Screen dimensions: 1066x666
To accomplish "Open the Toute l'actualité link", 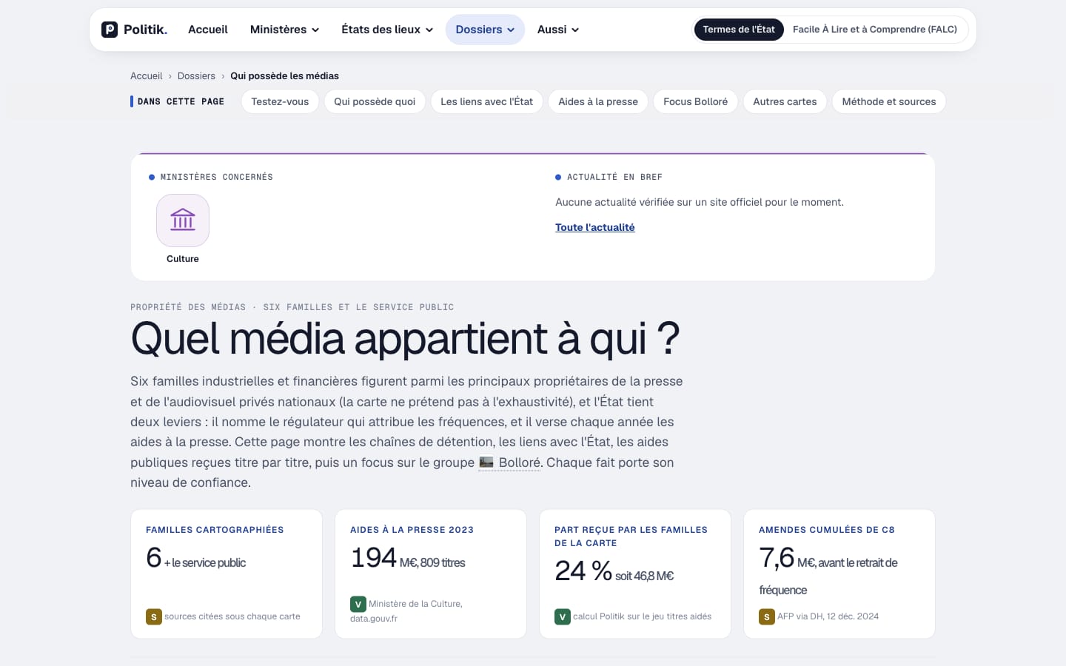I will 595,227.
